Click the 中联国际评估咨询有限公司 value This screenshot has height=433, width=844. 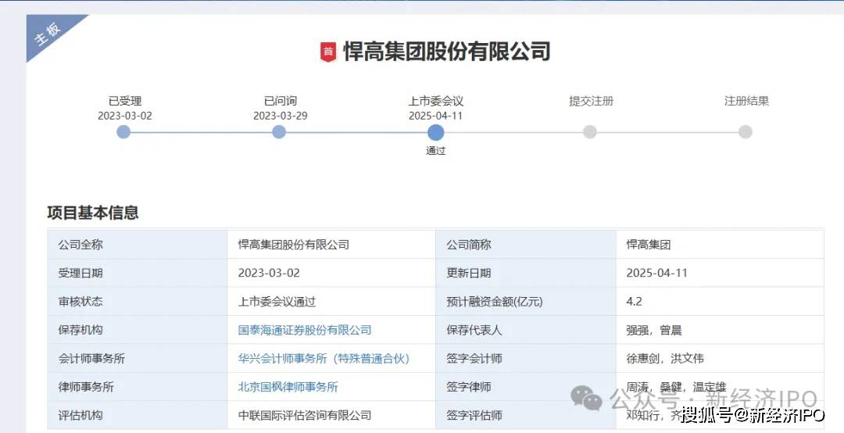tap(305, 415)
